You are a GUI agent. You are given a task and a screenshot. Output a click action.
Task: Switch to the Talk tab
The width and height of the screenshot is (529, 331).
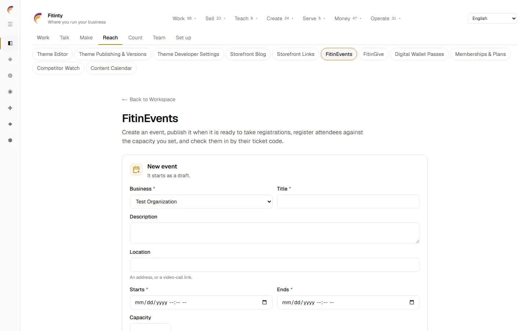pos(64,38)
